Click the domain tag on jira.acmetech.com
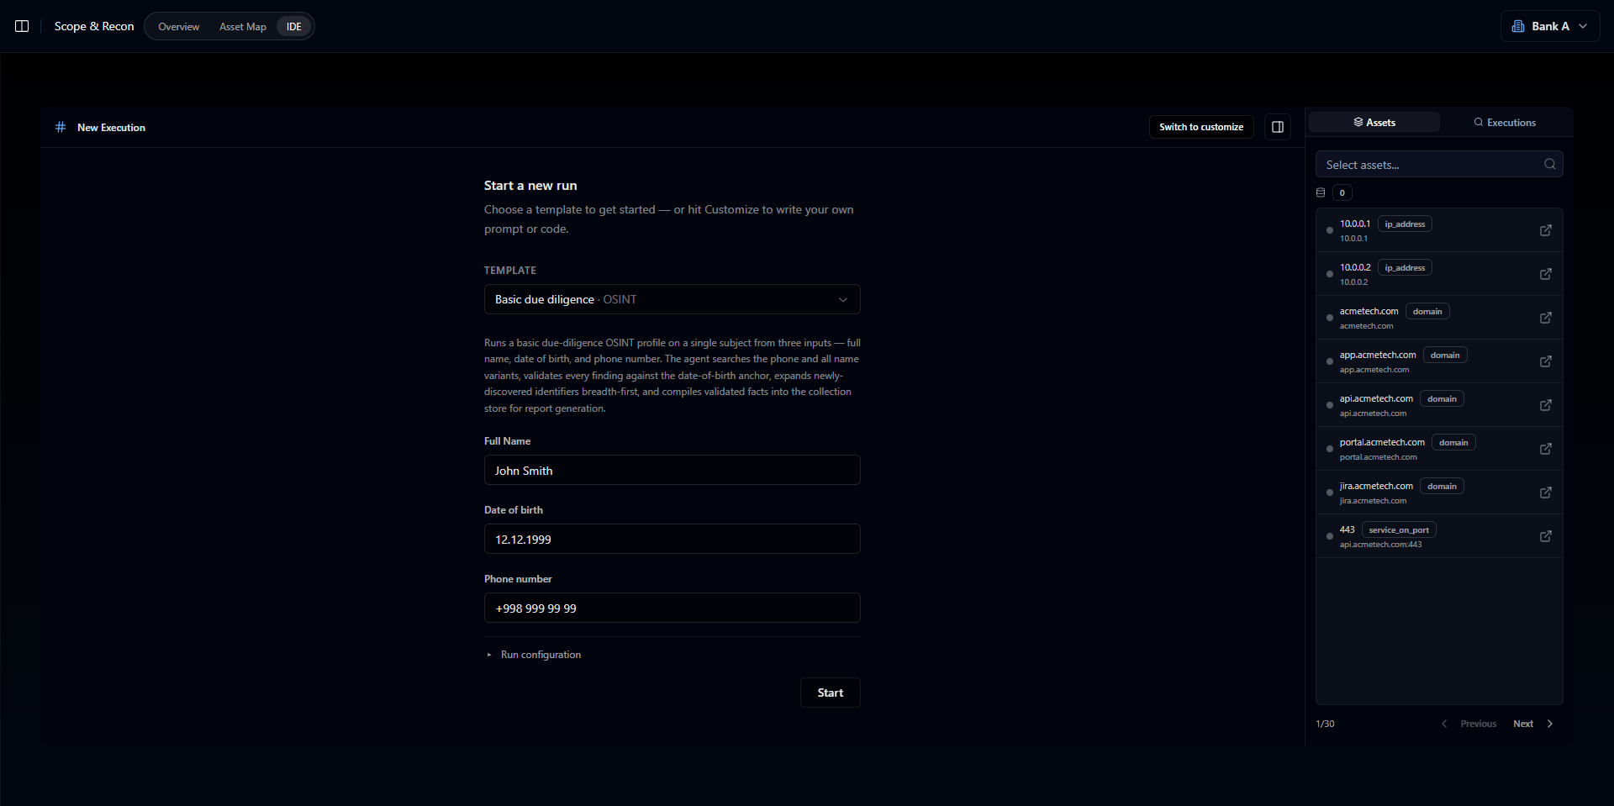The width and height of the screenshot is (1614, 806). [1442, 486]
